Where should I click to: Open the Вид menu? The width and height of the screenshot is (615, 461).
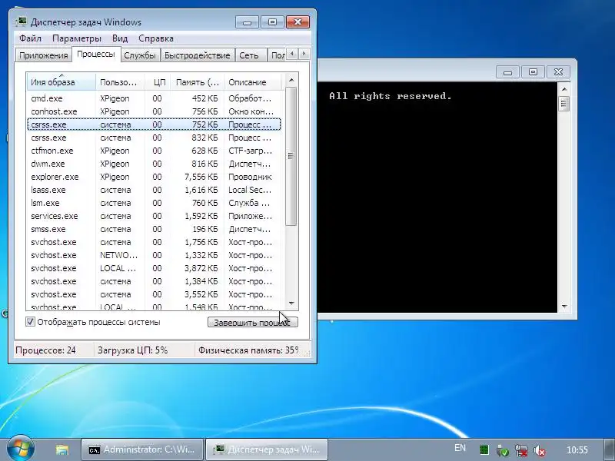[120, 38]
